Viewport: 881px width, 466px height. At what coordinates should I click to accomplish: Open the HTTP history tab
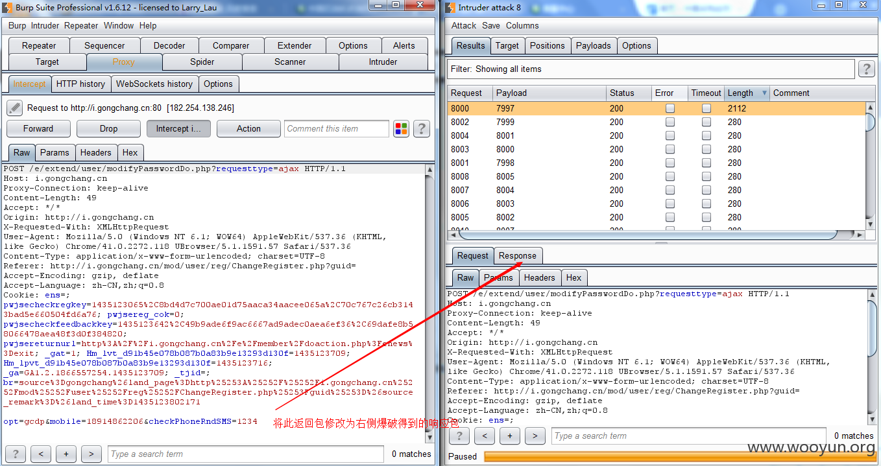click(x=80, y=84)
